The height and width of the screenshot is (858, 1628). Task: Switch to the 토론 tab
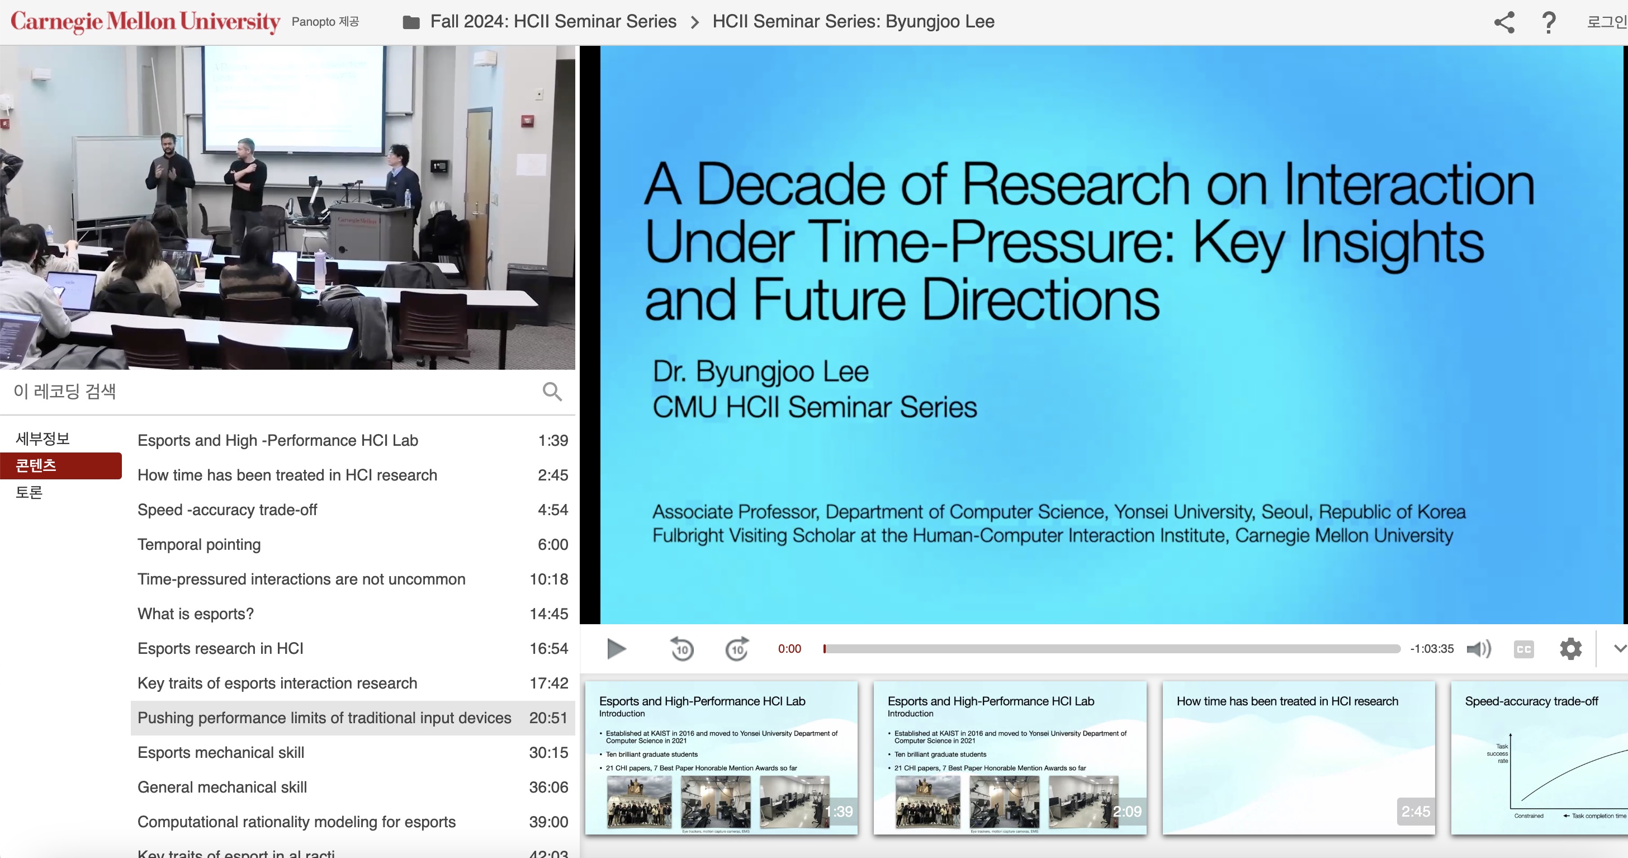29,492
